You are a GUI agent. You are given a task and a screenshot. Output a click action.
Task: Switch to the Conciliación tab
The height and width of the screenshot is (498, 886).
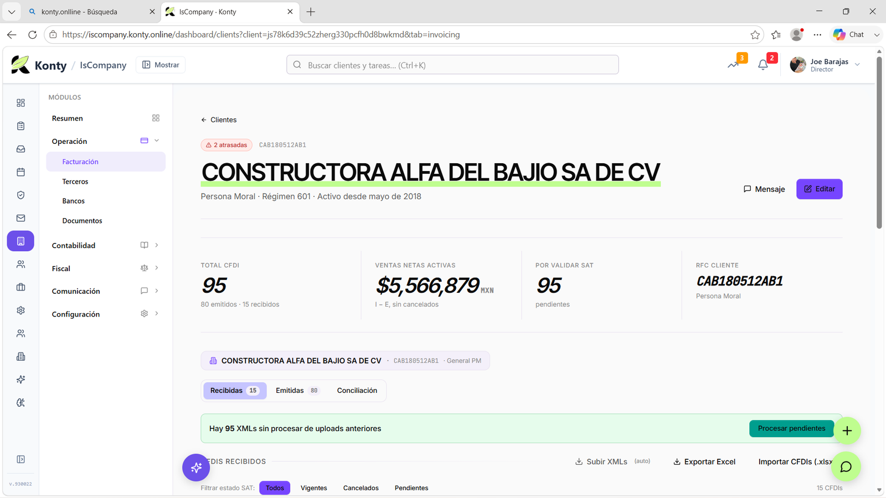click(x=357, y=391)
